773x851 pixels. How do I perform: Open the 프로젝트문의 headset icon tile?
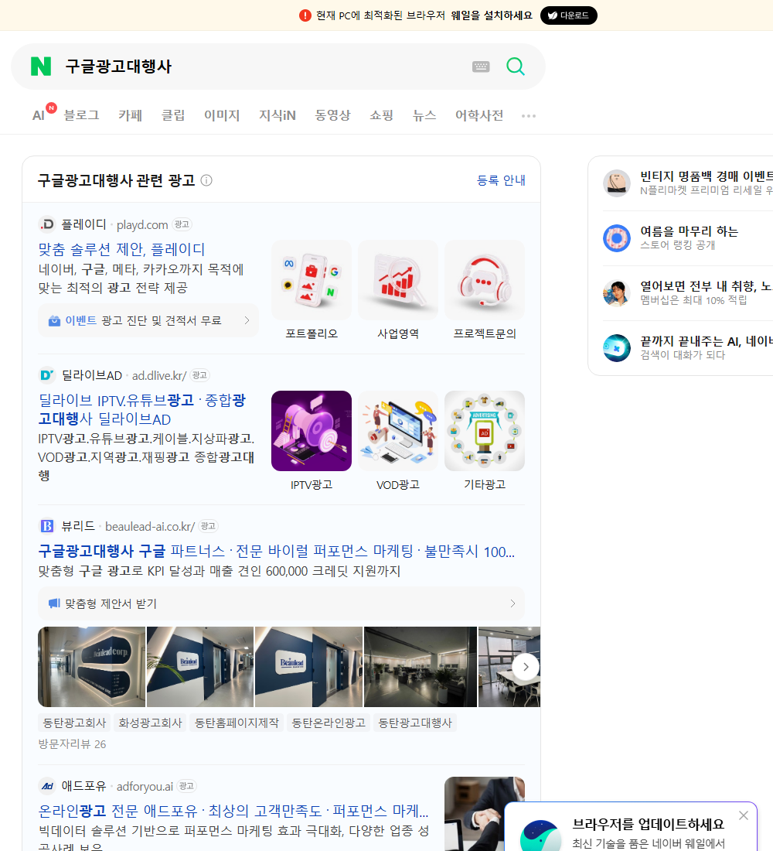point(485,280)
